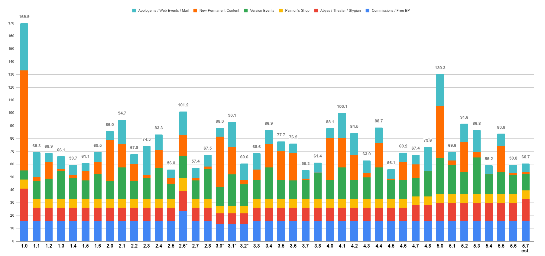Screen dimensions: 545x256
Task: Click the red Abyss / Theater legend swatch
Action: pos(316,11)
